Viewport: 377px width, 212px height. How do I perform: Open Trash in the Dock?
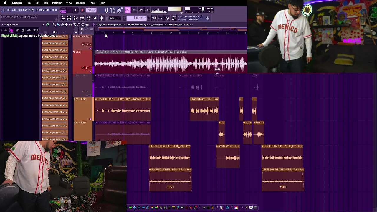(x=255, y=208)
